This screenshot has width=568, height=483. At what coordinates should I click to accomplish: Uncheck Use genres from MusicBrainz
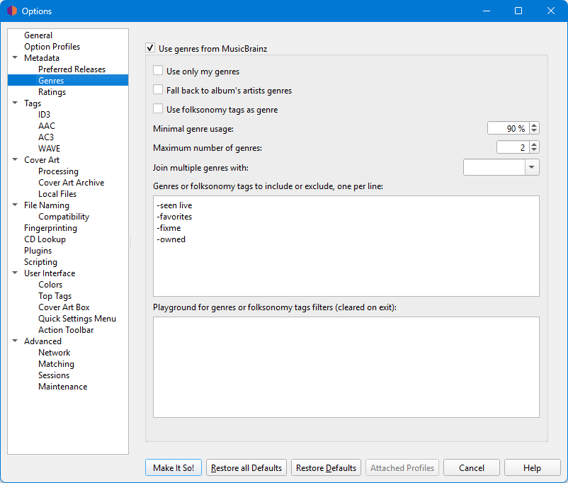click(150, 49)
